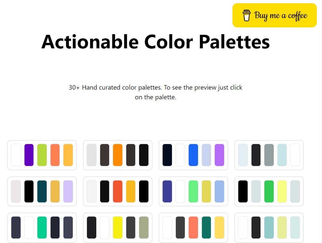Image resolution: width=322 pixels, height=243 pixels.
Task: Select the emerald green swatch in bottom row
Action: [42, 228]
